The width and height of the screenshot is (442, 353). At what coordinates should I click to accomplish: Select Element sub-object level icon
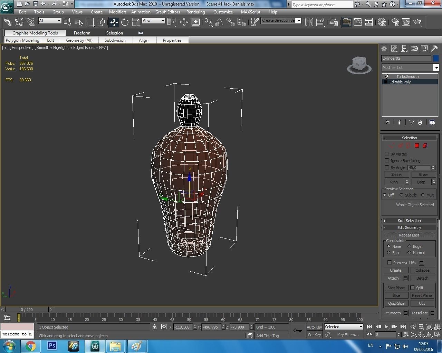click(425, 145)
